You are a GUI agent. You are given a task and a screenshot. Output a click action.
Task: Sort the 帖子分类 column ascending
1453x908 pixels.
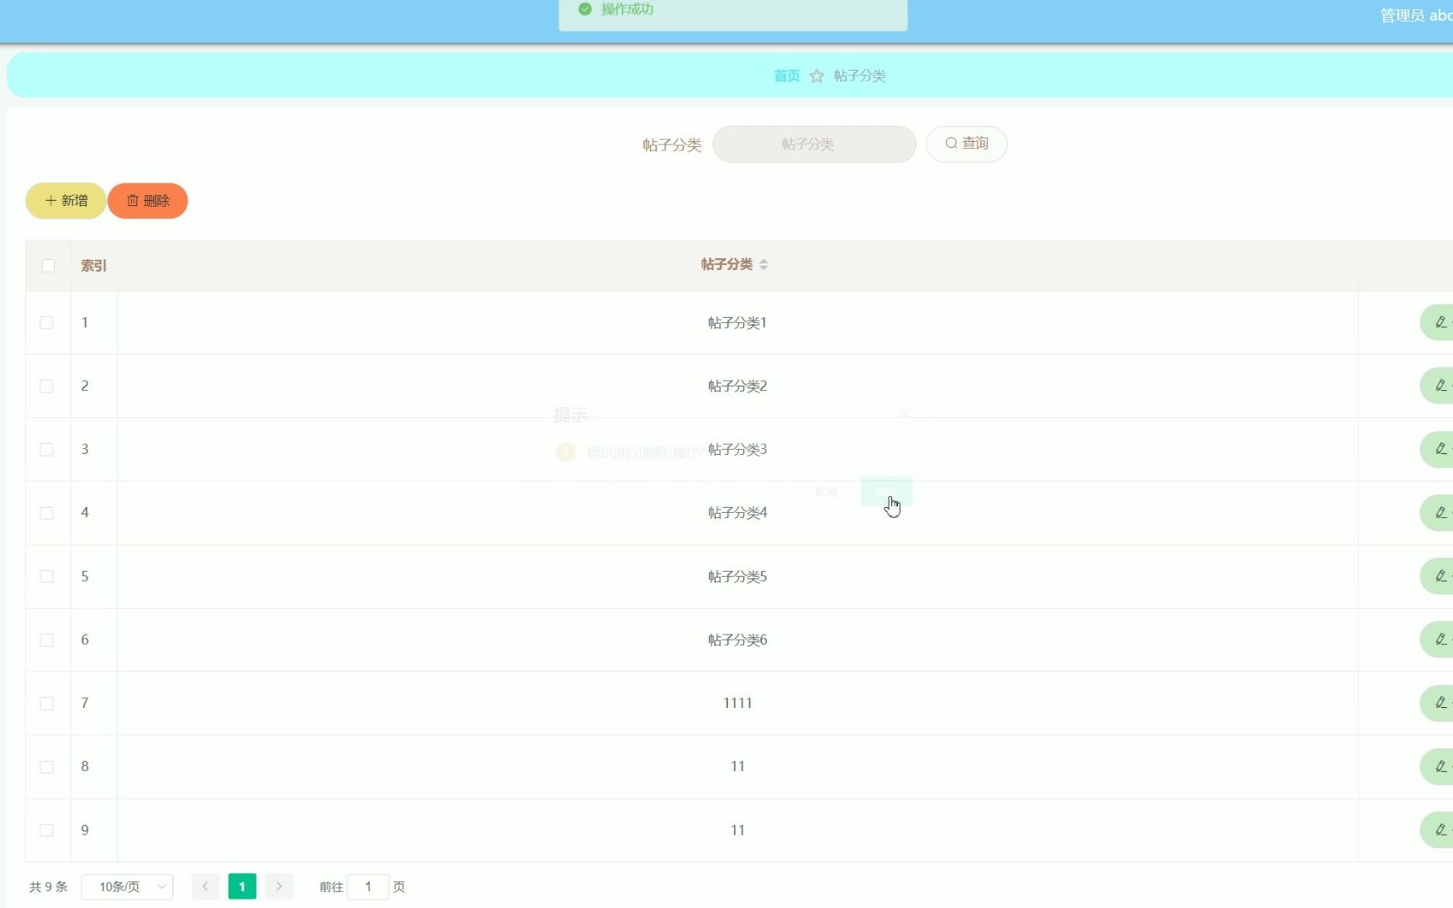[764, 260]
